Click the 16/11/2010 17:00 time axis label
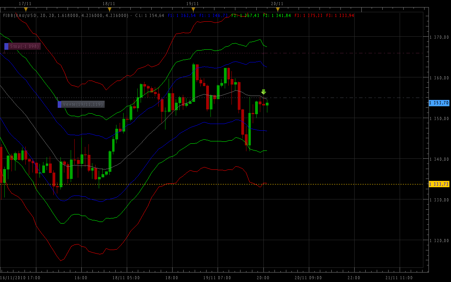The height and width of the screenshot is (282, 451). 20,278
